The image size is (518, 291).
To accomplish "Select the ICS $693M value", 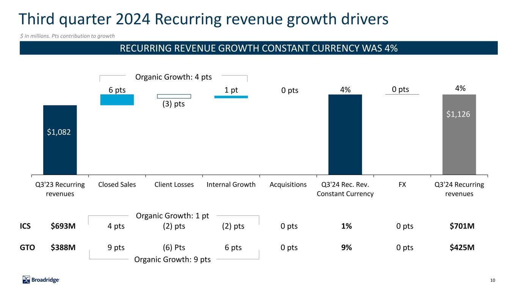I will 63,227.
